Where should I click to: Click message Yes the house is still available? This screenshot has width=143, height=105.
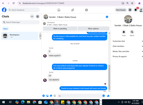(80, 37)
